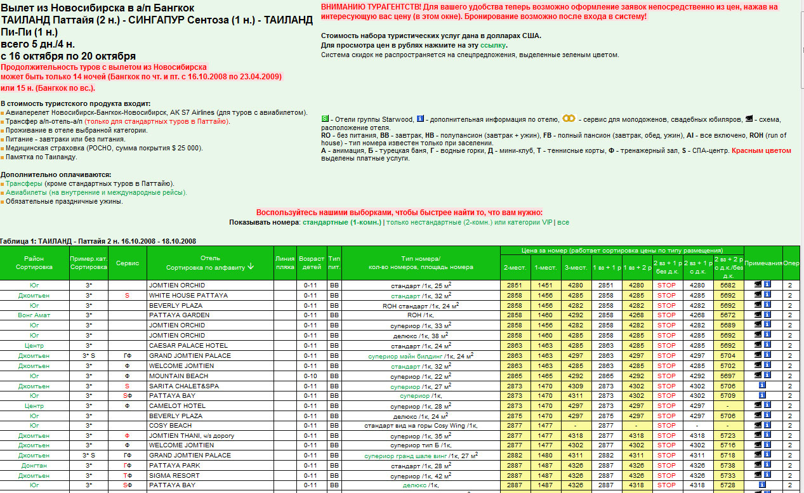Open Авиабилеты domestic and international flights link
This screenshot has height=493, width=804.
96,192
